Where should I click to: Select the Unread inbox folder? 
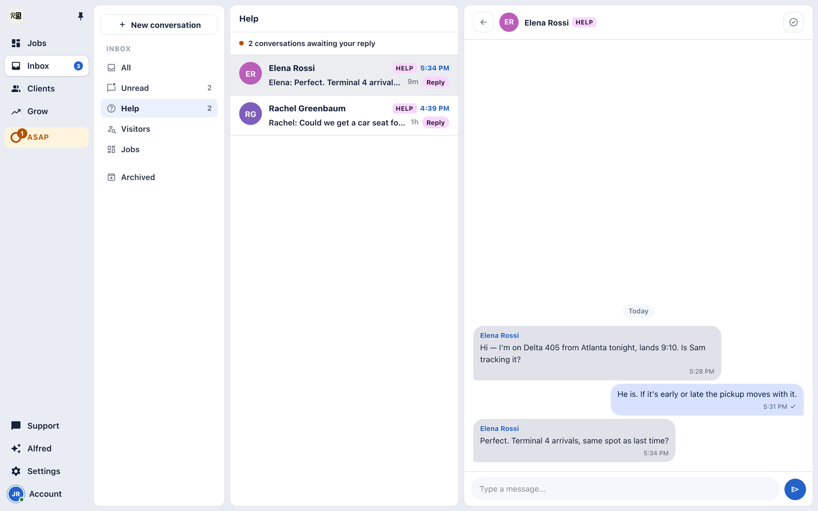159,88
